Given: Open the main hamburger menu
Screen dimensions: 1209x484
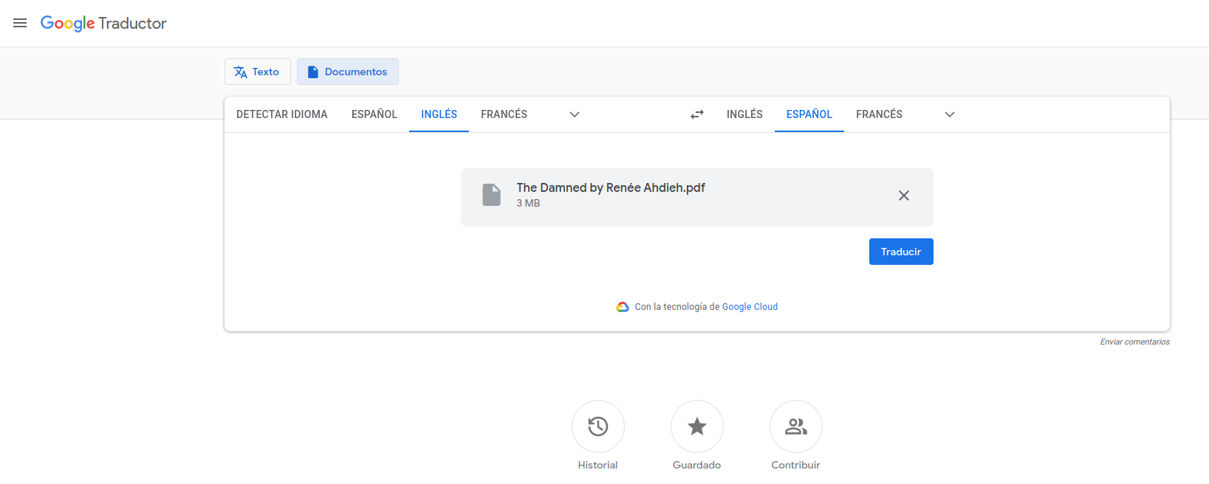Looking at the screenshot, I should (20, 23).
